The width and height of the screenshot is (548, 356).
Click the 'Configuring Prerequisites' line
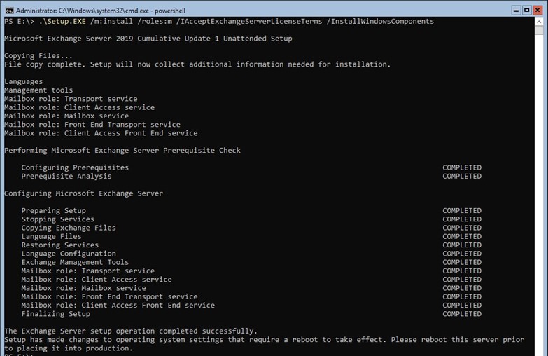click(75, 167)
